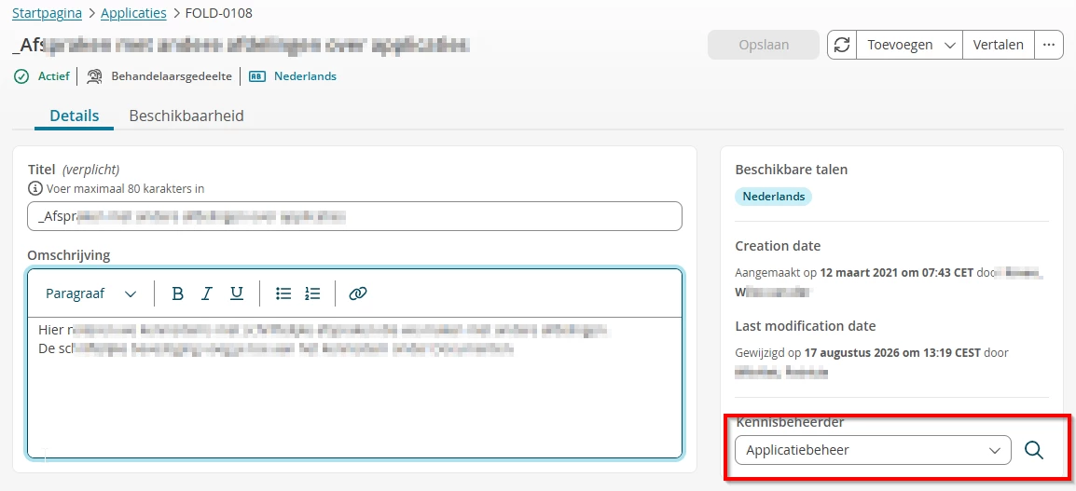The image size is (1076, 491).
Task: Select the Details tab
Action: [x=74, y=116]
